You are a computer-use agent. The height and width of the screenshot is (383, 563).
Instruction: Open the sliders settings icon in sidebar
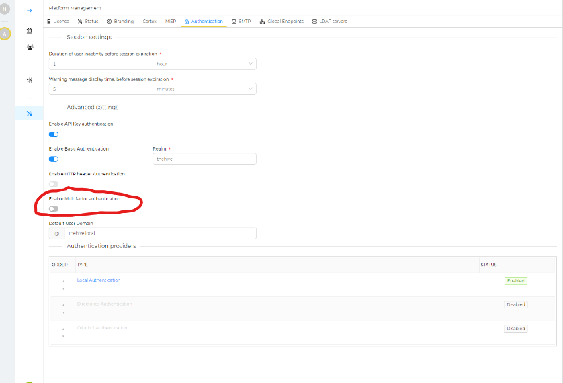click(x=30, y=80)
